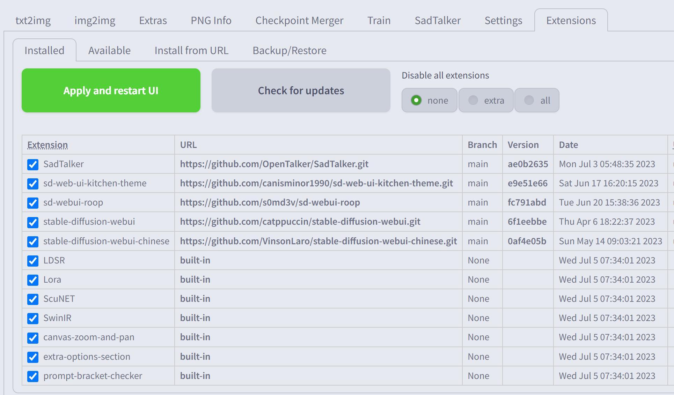This screenshot has height=395, width=674.
Task: Open the Extras tab
Action: [153, 20]
